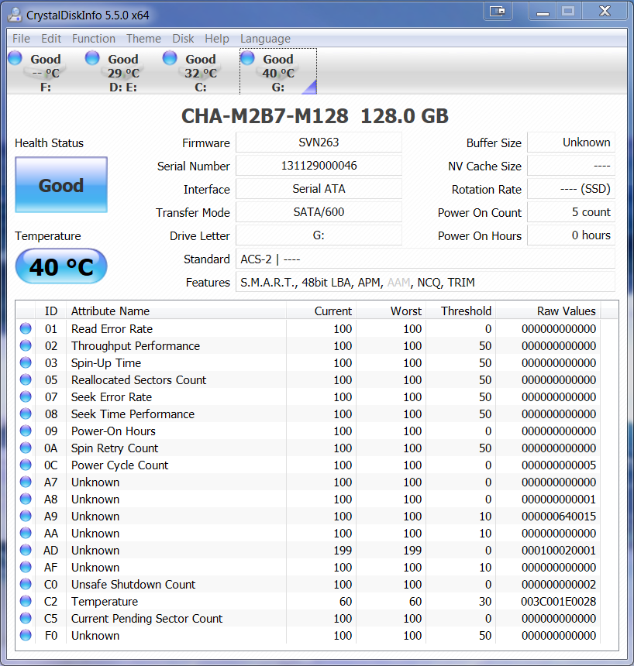Screen dimensions: 634x666
Task: Click the status orb next to Temperature attribute
Action: coord(26,602)
